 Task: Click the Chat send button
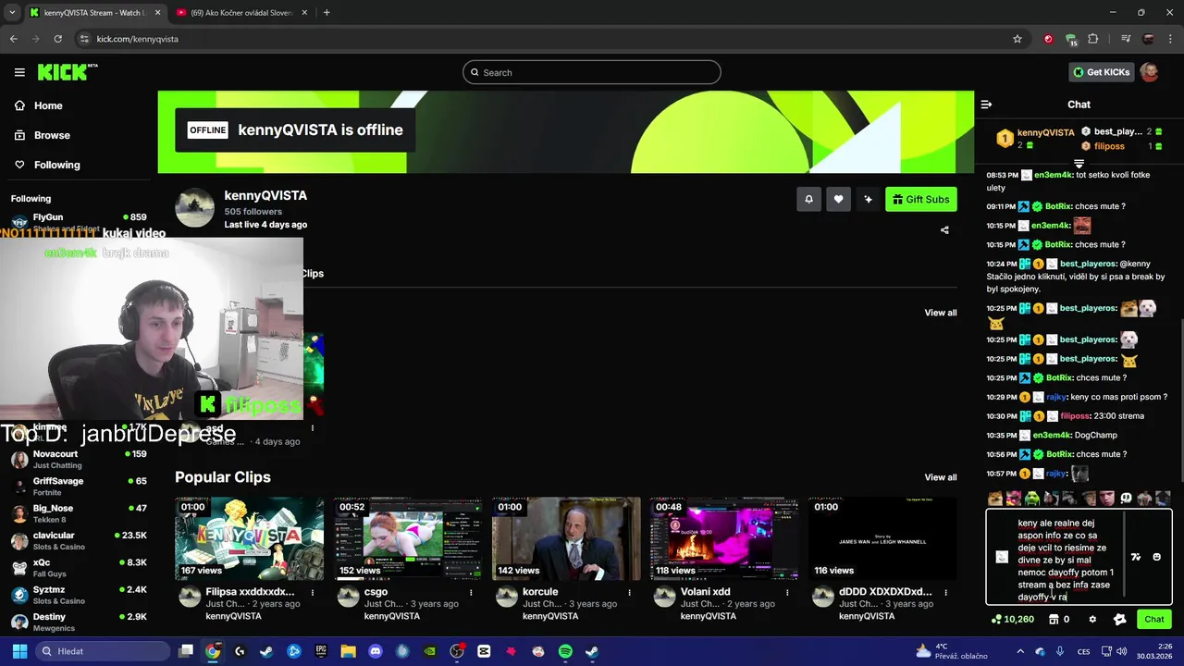pyautogui.click(x=1153, y=620)
